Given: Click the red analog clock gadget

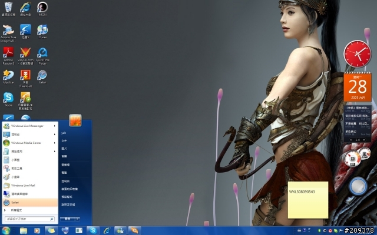Looking at the screenshot, I should click(x=358, y=54).
